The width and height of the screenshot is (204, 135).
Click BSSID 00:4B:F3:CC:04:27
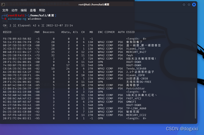pos(17,52)
